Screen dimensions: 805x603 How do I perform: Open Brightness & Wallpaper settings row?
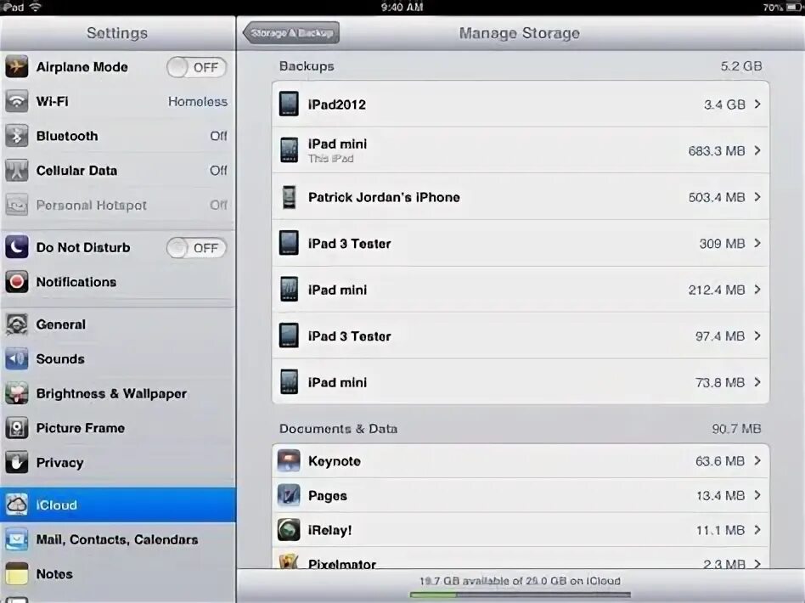coord(117,393)
